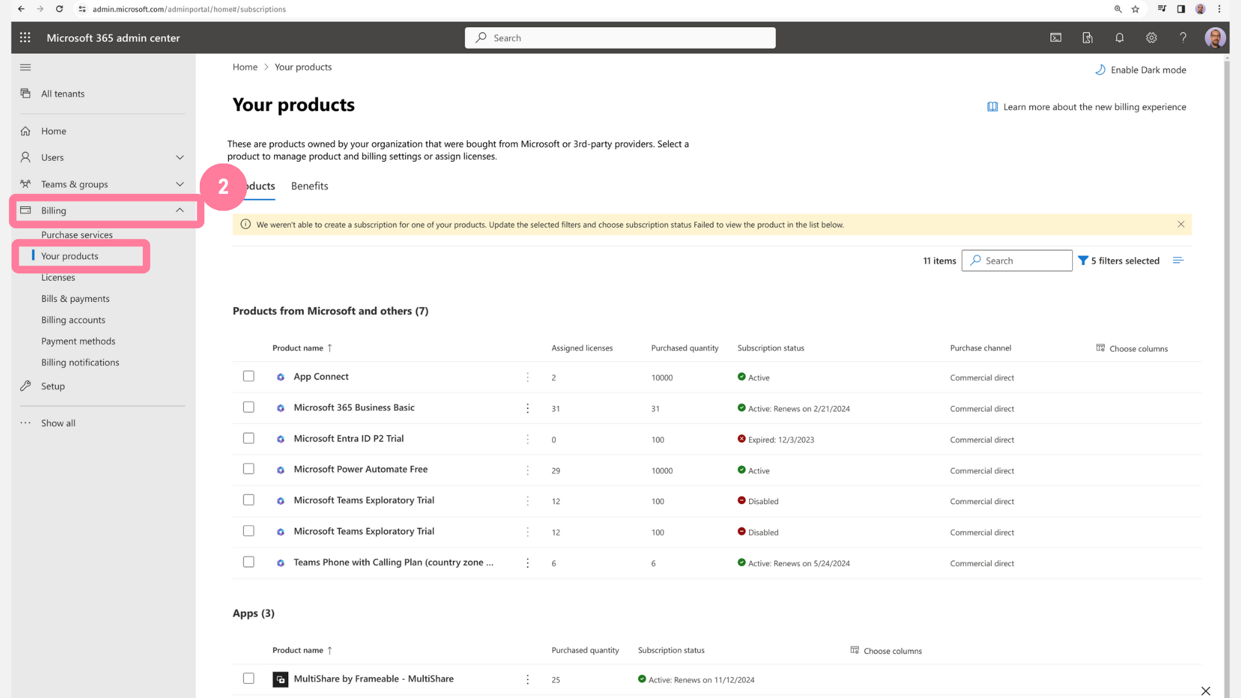Open Learn more about new billing experience
This screenshot has width=1241, height=698.
pos(1087,107)
